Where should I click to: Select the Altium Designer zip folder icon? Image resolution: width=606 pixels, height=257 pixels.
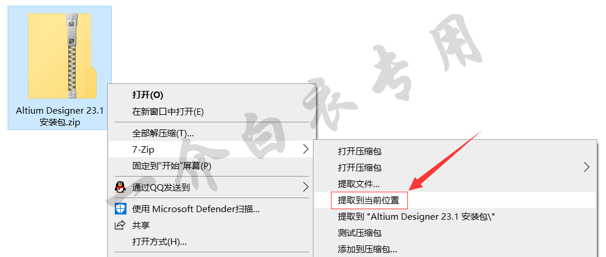62,56
